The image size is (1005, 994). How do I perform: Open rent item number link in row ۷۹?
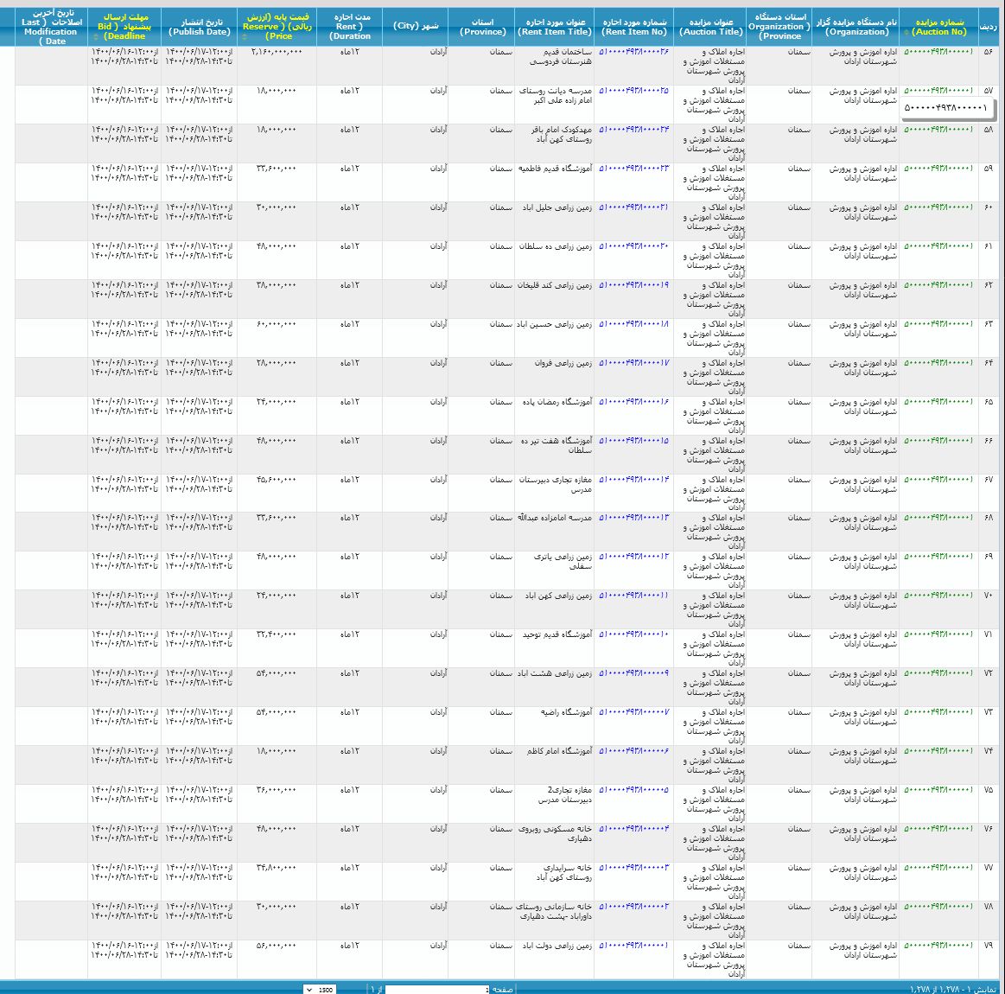[633, 946]
